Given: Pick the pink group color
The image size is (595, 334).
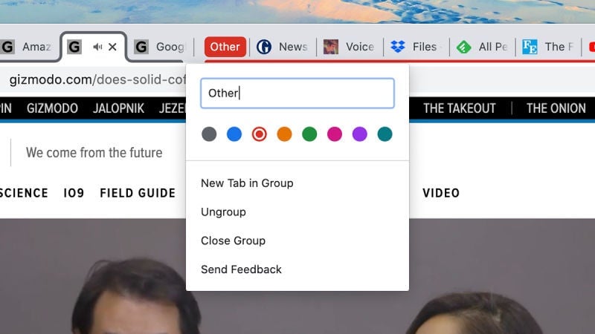Looking at the screenshot, I should tap(334, 134).
